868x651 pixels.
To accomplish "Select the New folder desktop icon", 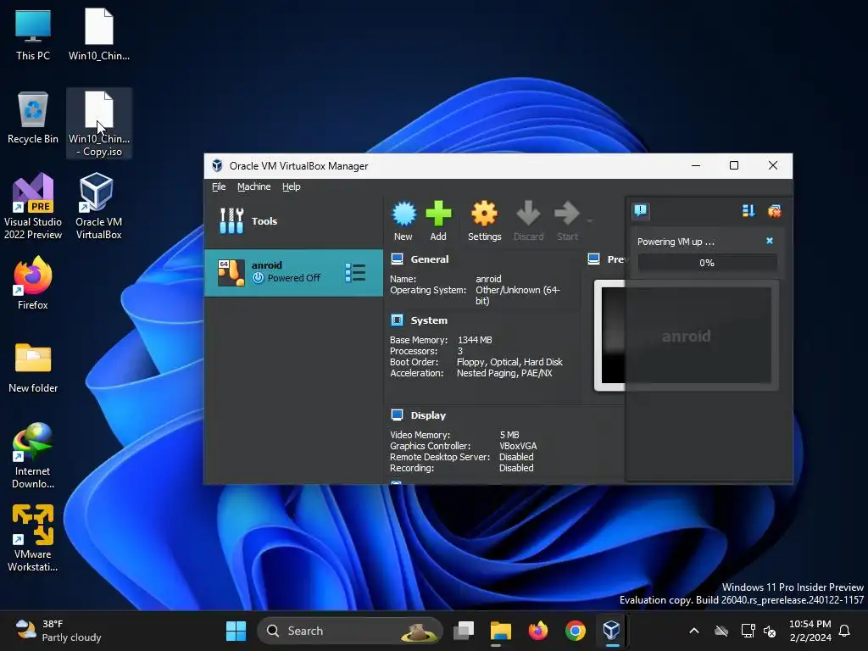I will (x=33, y=368).
